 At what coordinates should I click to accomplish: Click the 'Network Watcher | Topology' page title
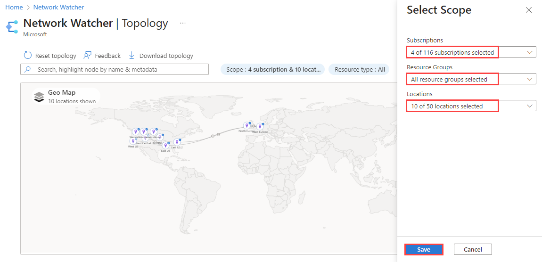96,23
